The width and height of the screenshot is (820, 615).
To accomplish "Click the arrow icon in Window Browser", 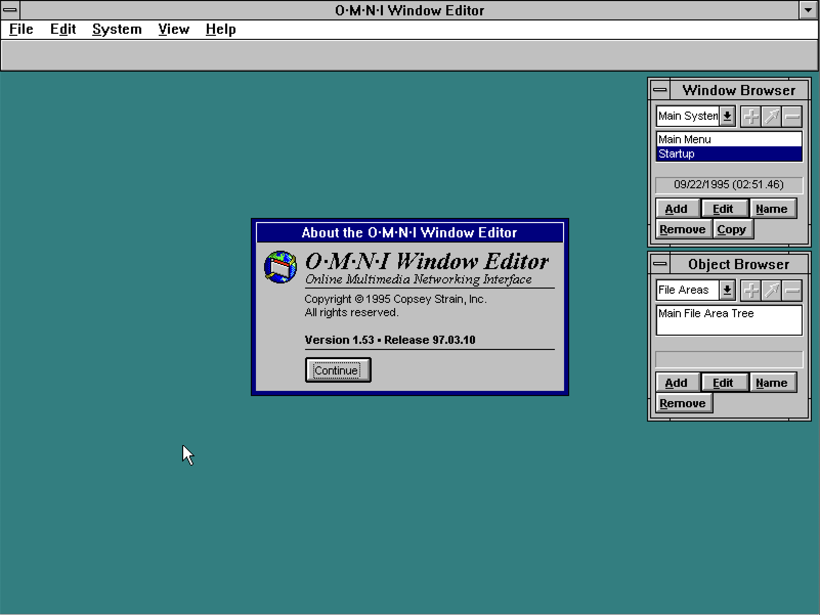I will pyautogui.click(x=771, y=117).
